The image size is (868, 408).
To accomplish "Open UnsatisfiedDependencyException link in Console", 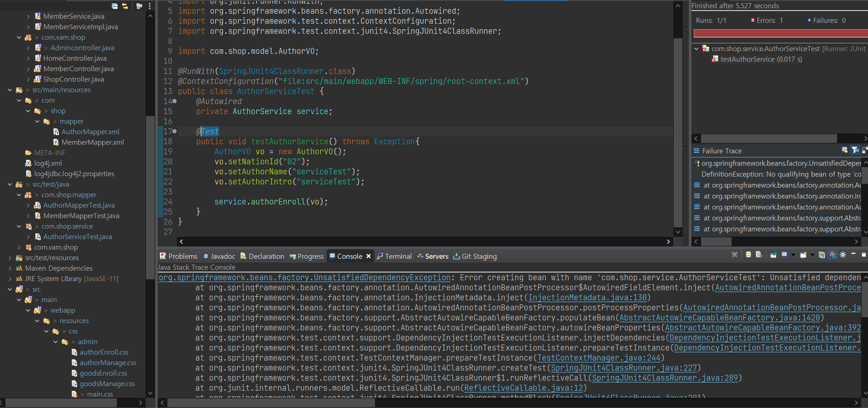I will pos(305,277).
